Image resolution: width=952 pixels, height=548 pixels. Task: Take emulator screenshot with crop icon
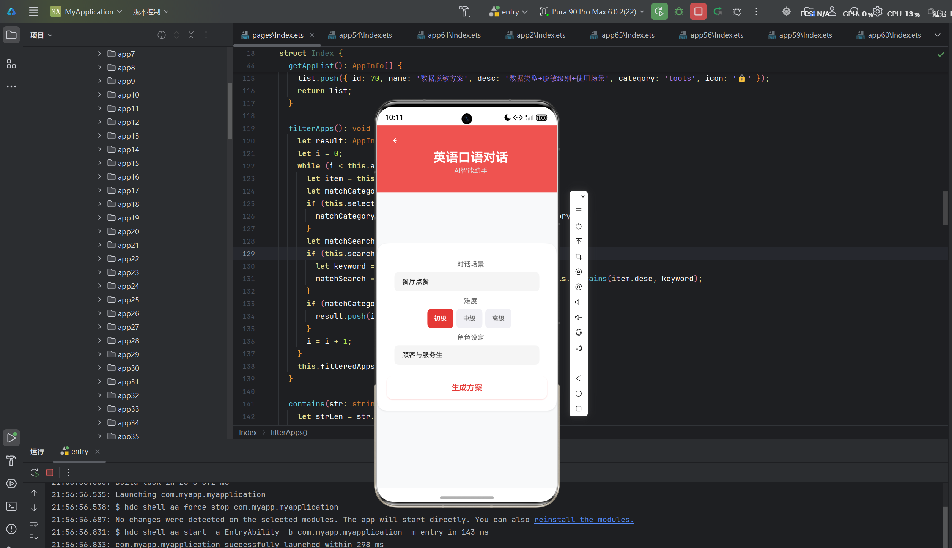pyautogui.click(x=579, y=257)
